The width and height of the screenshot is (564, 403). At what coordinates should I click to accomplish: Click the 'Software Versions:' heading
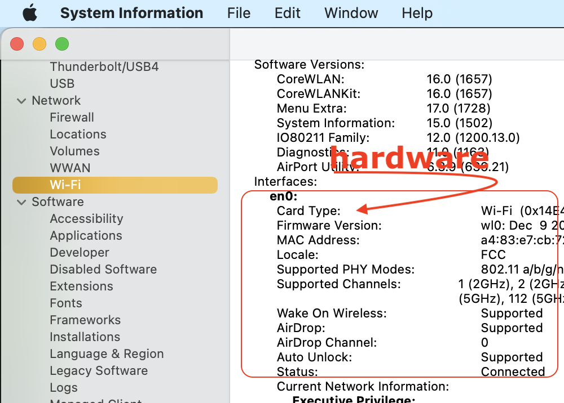pos(309,65)
